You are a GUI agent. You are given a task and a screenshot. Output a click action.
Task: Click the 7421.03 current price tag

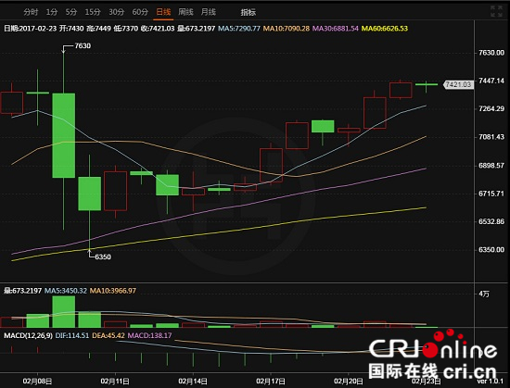[458, 84]
